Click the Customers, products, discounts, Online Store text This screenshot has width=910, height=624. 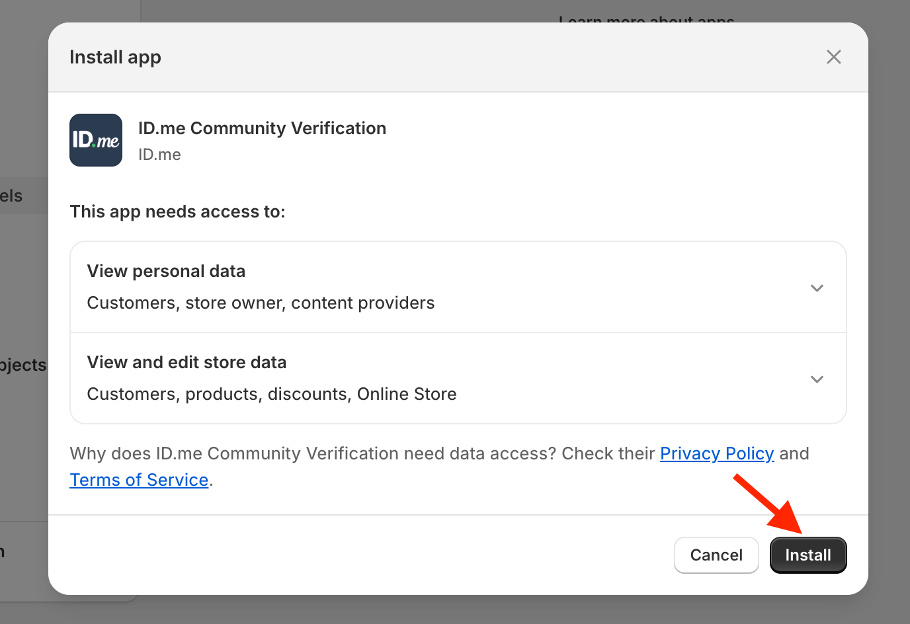[271, 393]
